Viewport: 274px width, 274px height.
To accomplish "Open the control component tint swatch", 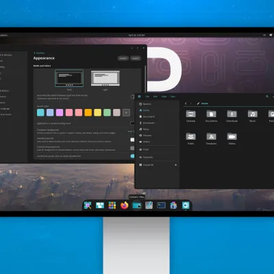I will pos(132,148).
